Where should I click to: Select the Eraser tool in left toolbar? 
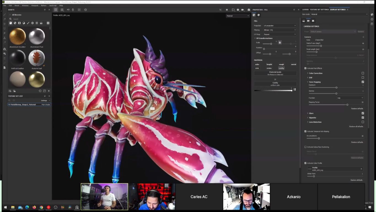(x=4, y=19)
